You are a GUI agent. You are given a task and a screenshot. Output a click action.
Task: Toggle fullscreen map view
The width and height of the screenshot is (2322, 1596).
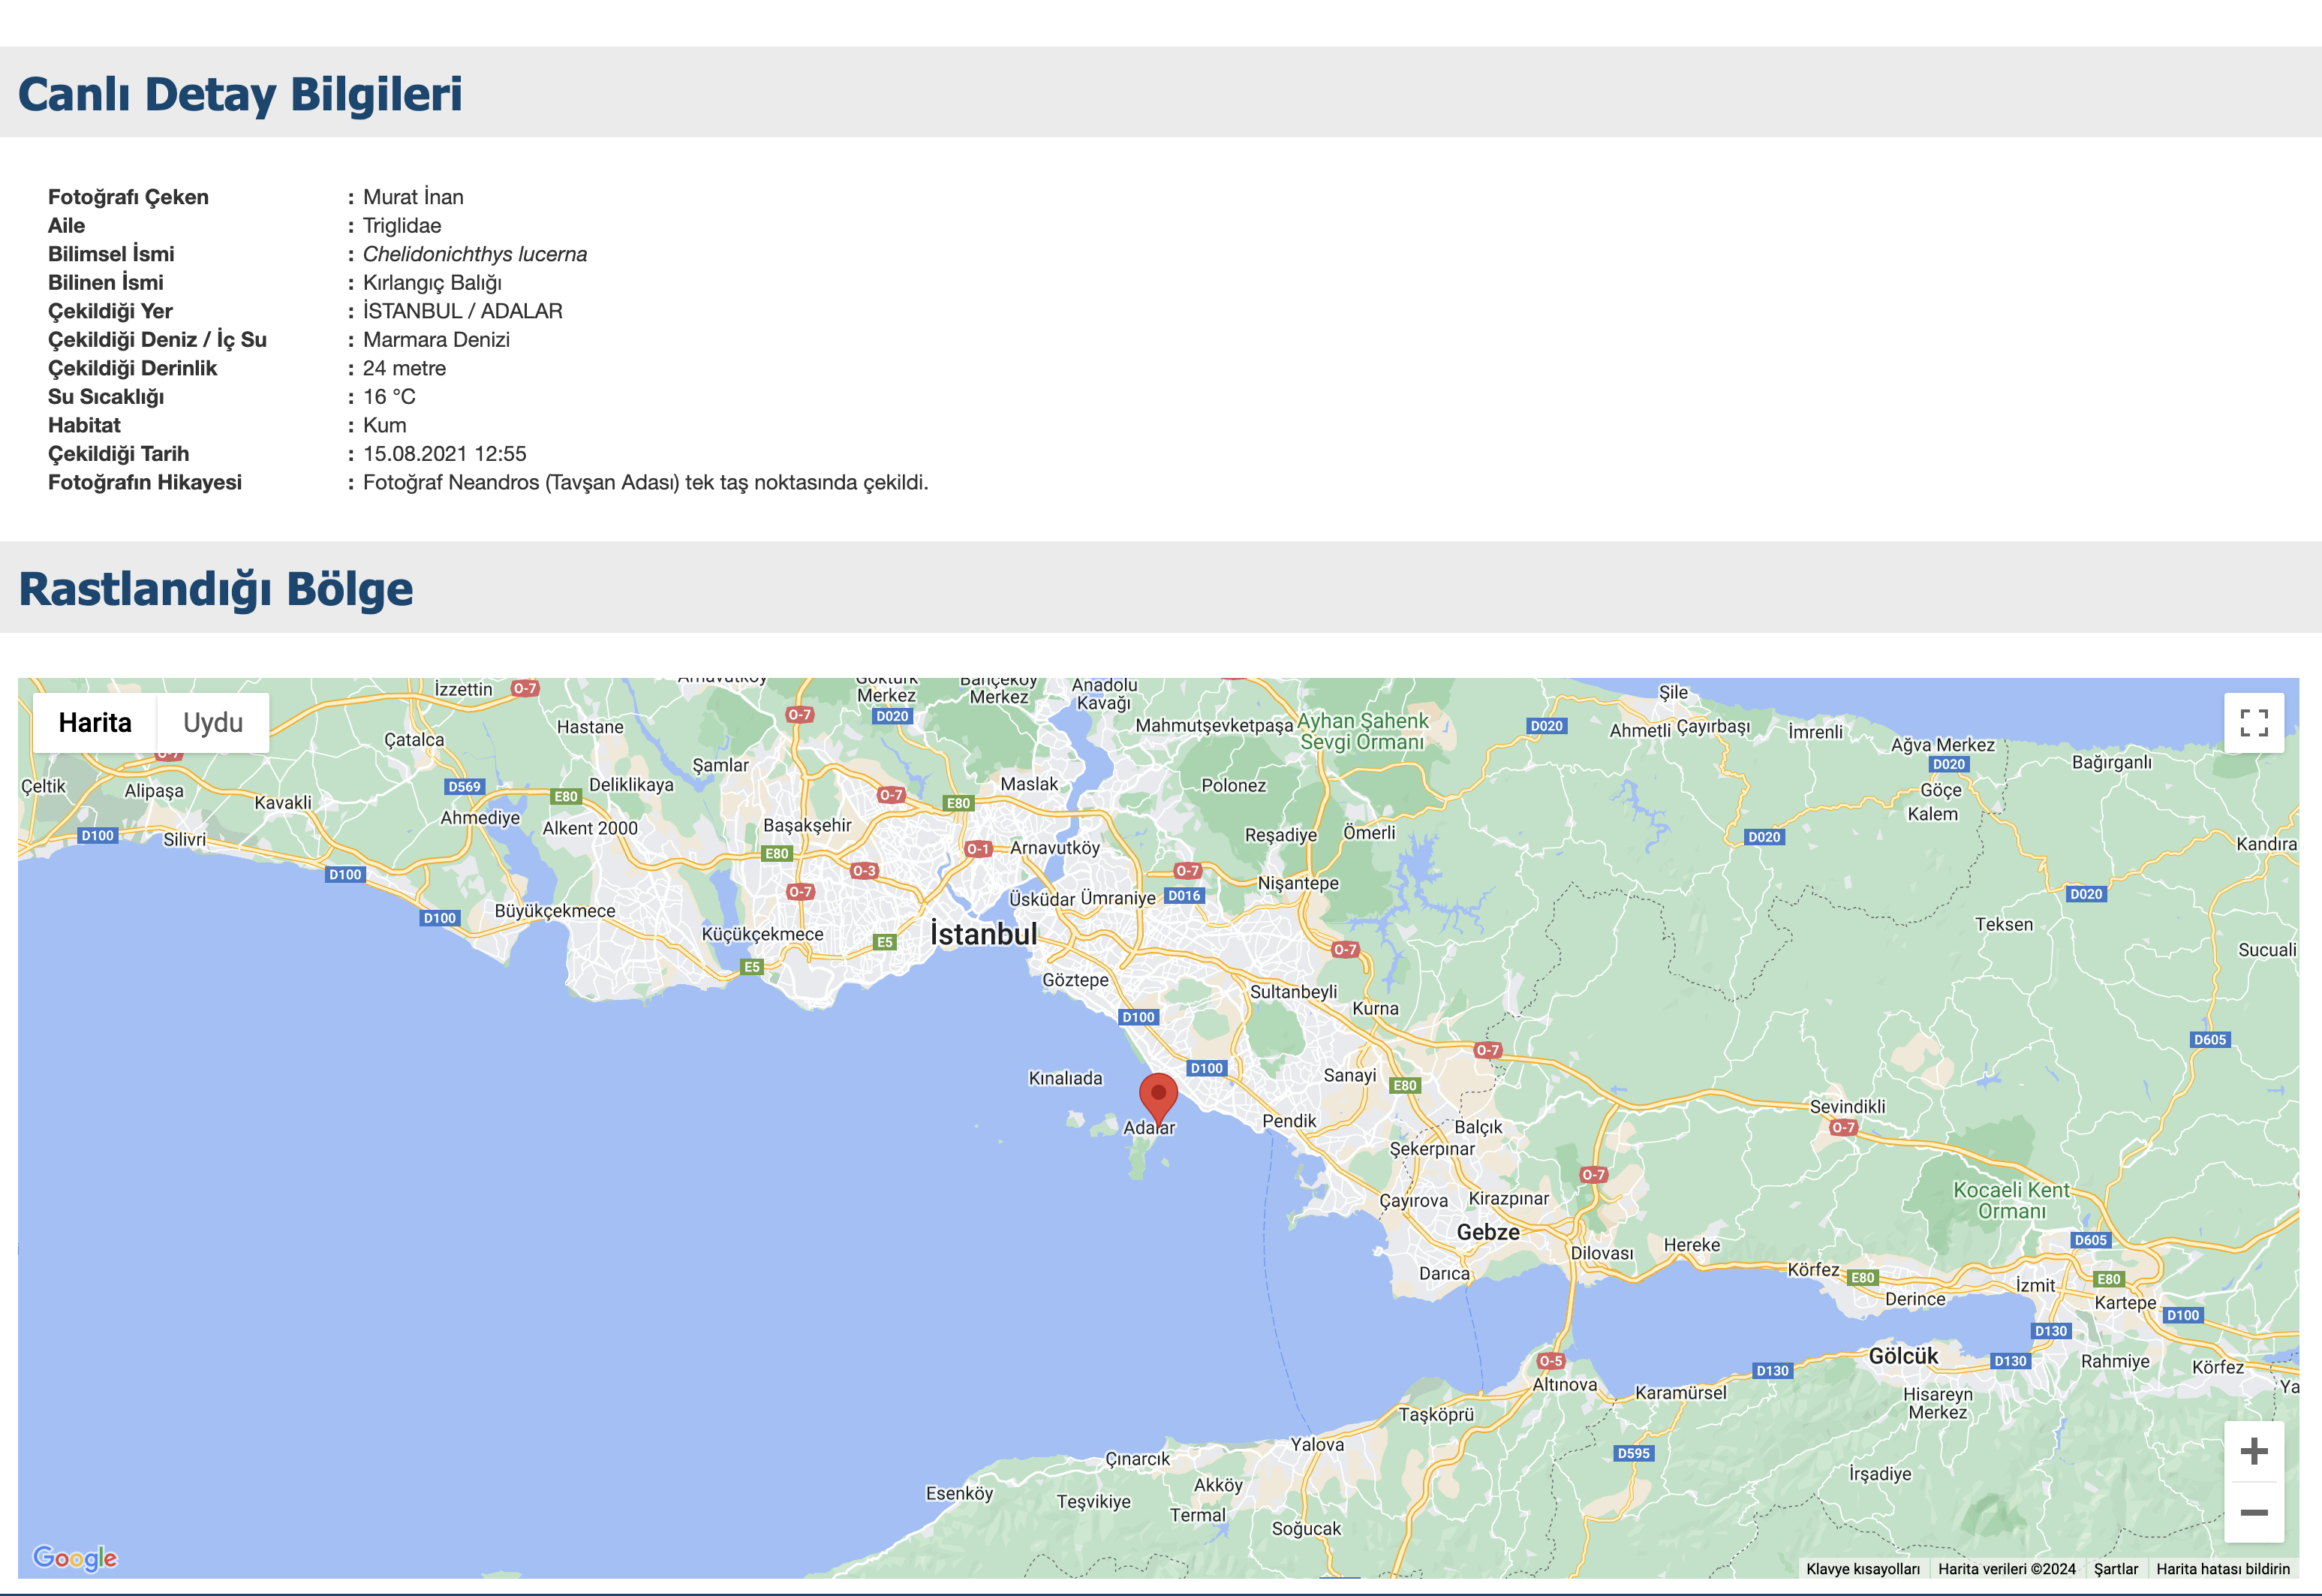click(x=2253, y=722)
